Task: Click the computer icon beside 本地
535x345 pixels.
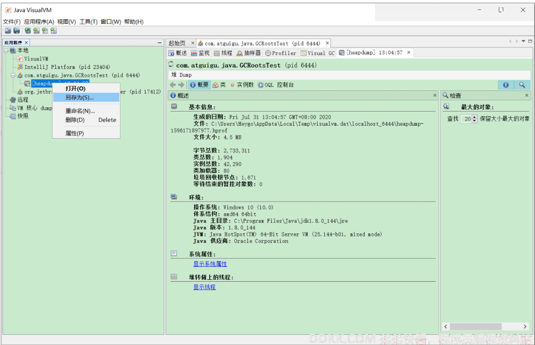Action: [13, 51]
